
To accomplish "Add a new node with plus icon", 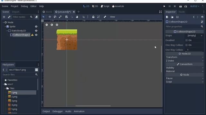I will point(4,17).
